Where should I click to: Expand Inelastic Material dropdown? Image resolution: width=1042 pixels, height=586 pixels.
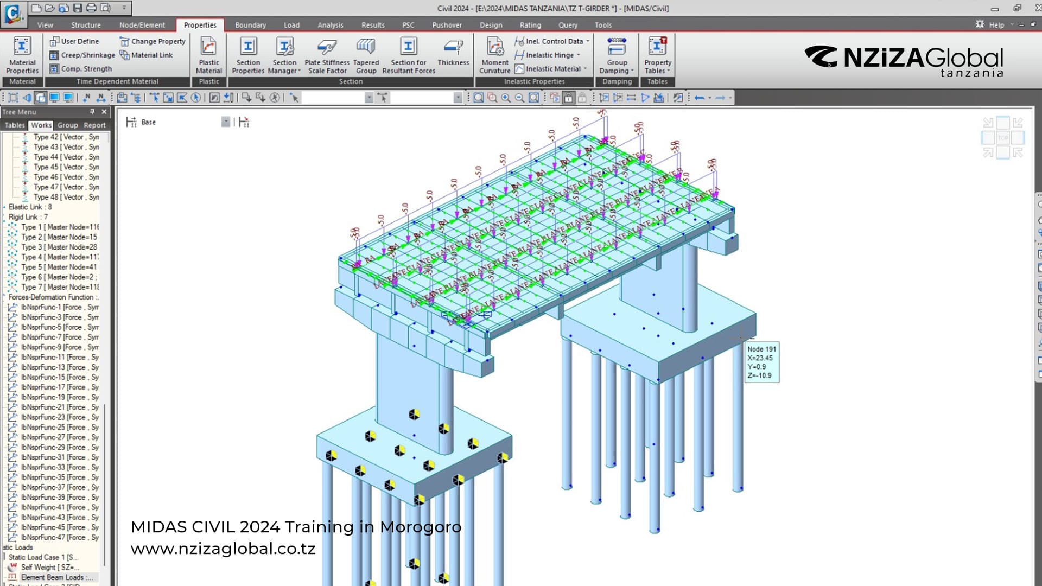(x=585, y=69)
